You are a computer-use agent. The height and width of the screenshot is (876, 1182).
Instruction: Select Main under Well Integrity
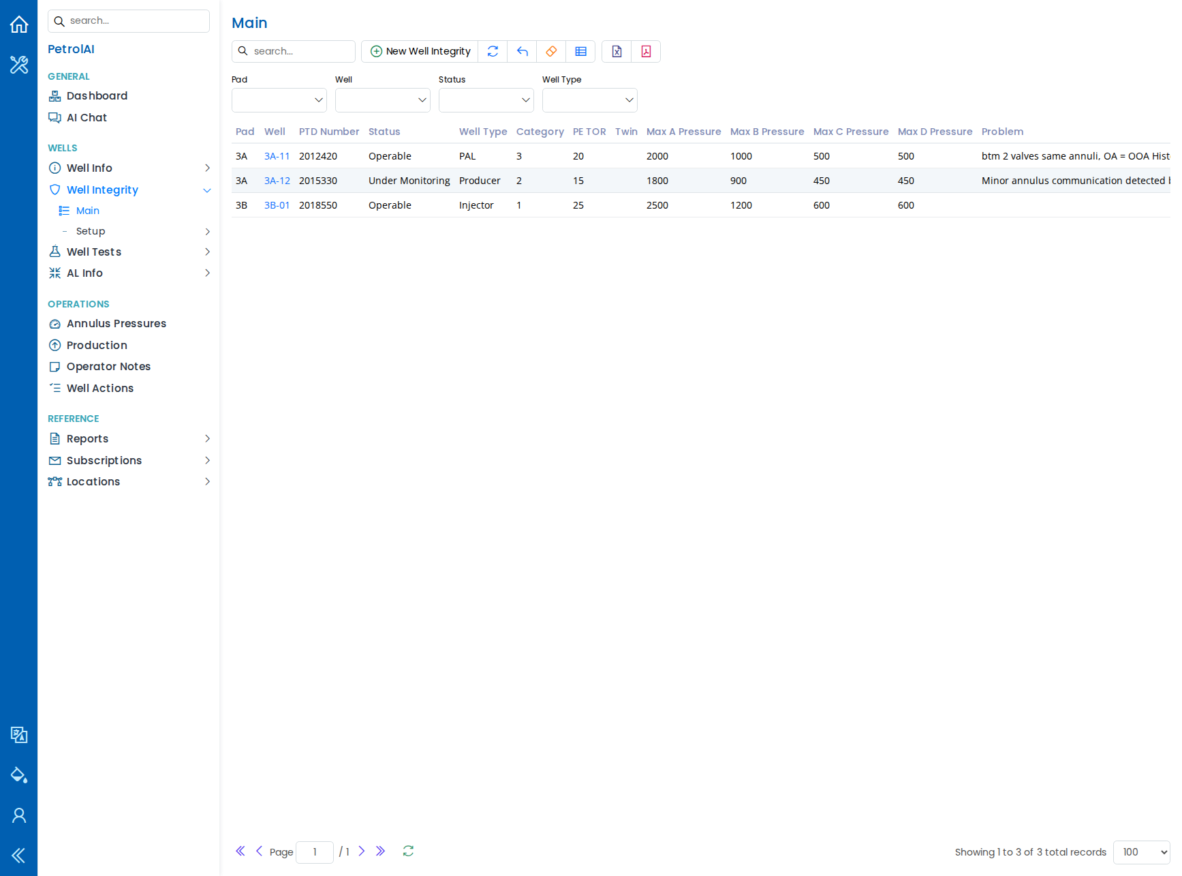coord(88,211)
